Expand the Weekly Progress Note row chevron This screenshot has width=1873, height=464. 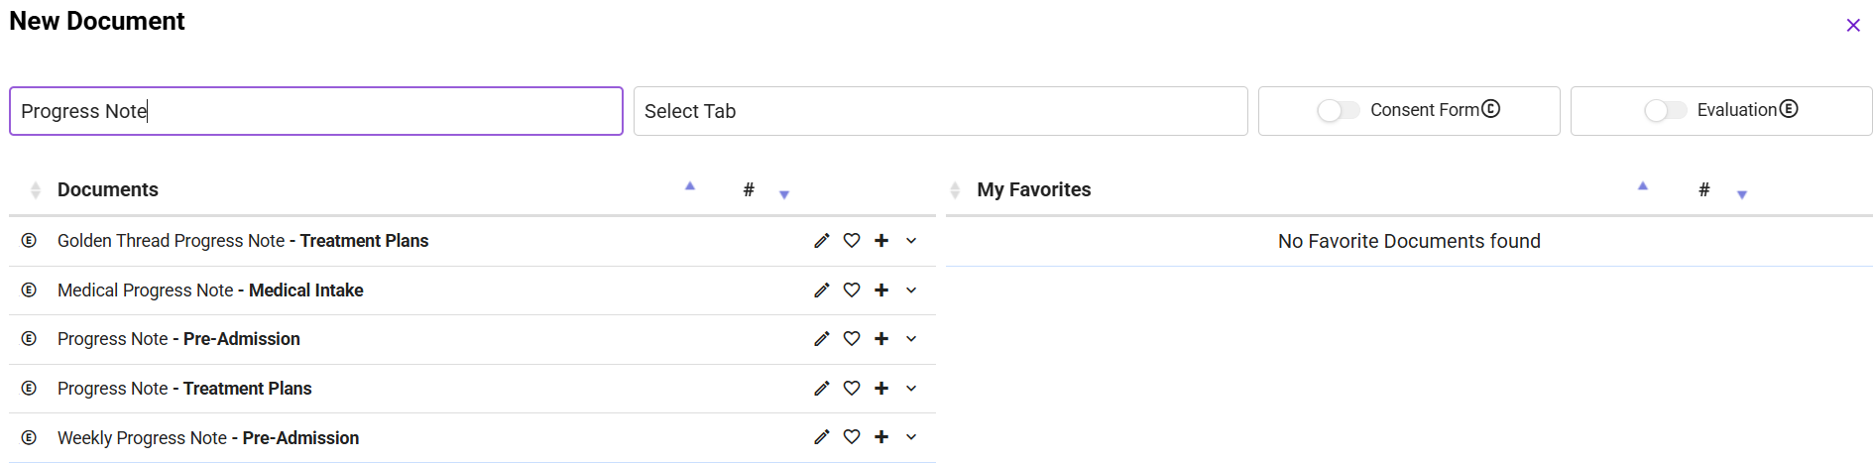point(911,437)
